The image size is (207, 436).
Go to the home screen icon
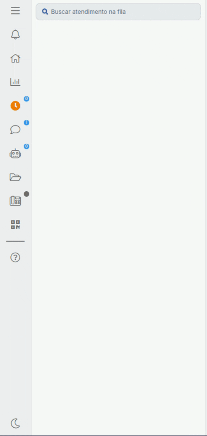[15, 58]
